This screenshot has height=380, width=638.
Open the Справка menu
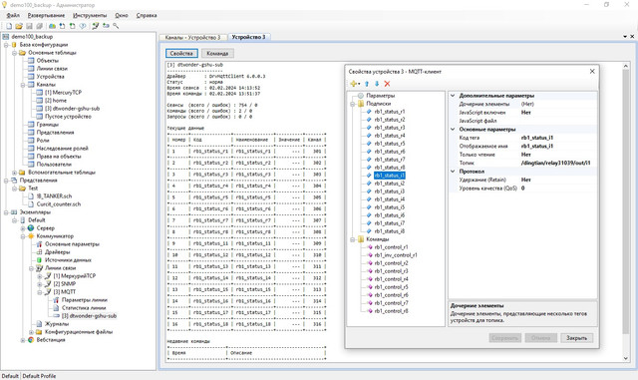click(x=147, y=16)
